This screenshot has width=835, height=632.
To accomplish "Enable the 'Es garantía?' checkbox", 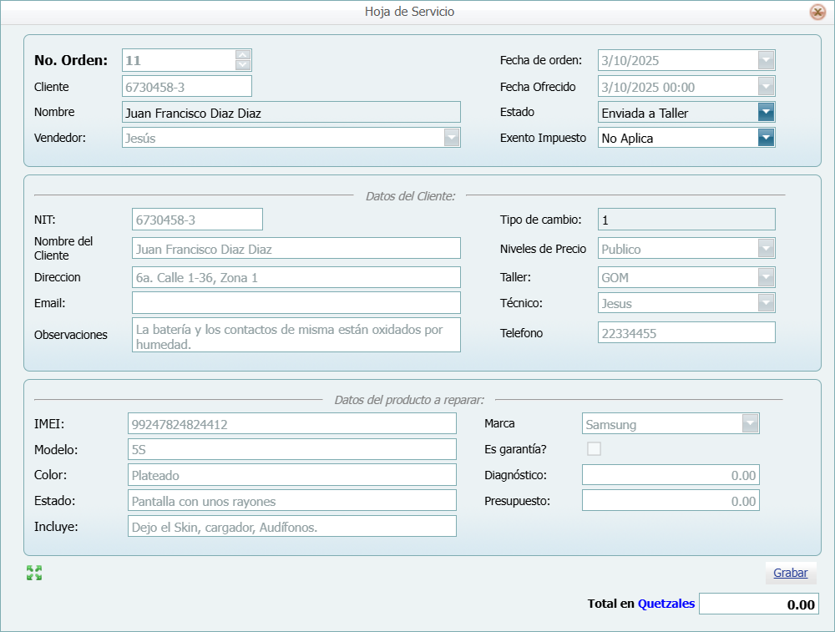I will [x=594, y=448].
